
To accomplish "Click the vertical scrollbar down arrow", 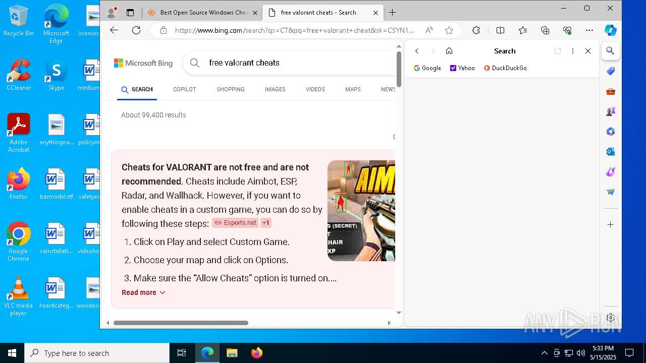I will click(x=399, y=313).
